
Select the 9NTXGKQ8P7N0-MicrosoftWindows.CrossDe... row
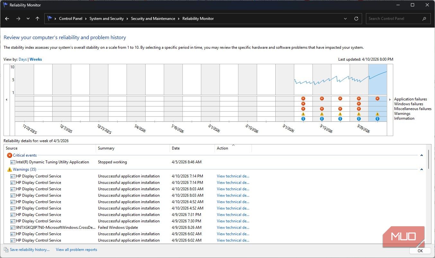click(x=215, y=228)
